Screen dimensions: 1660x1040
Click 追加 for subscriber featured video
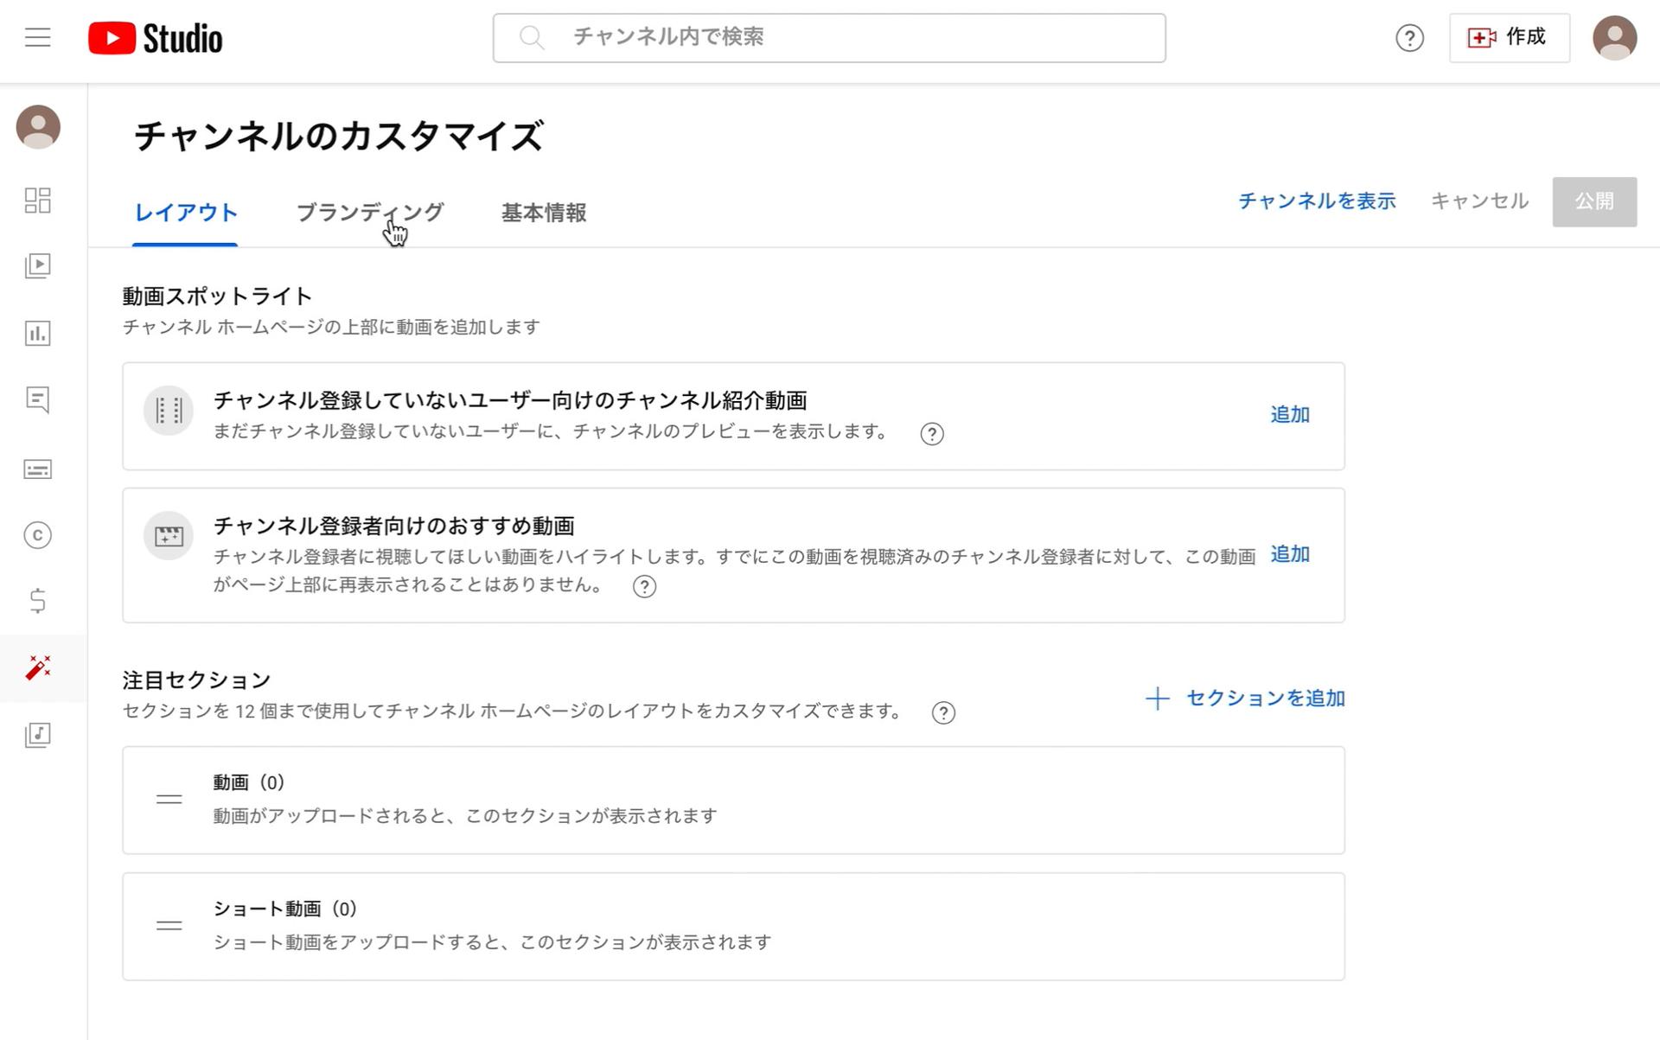tap(1289, 554)
